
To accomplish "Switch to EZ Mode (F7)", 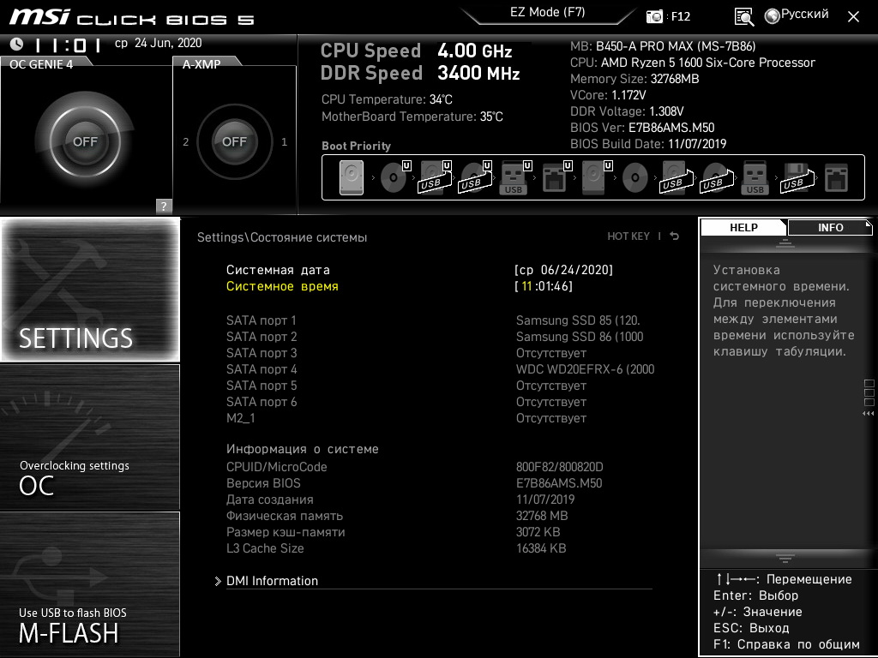I will [x=547, y=12].
